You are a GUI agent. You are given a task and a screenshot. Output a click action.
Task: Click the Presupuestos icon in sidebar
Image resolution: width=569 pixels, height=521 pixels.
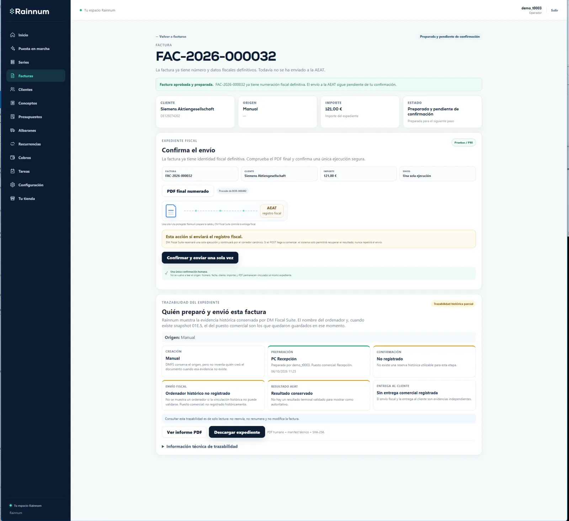(x=13, y=117)
